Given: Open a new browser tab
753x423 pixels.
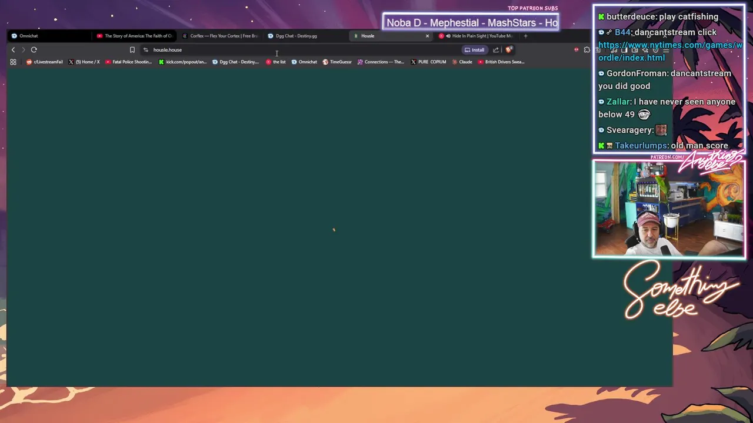Looking at the screenshot, I should (x=525, y=36).
